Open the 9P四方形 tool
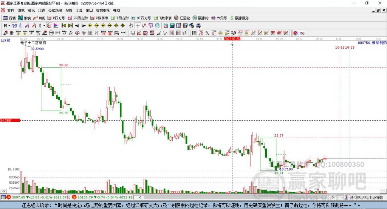Screen dimensions: 387x209 tap(78, 18)
